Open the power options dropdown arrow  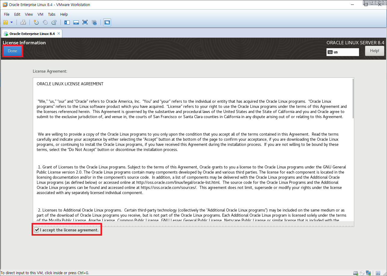[x=11, y=22]
